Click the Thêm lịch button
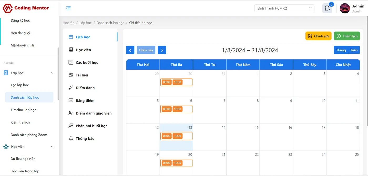The image size is (368, 176). pyautogui.click(x=347, y=36)
